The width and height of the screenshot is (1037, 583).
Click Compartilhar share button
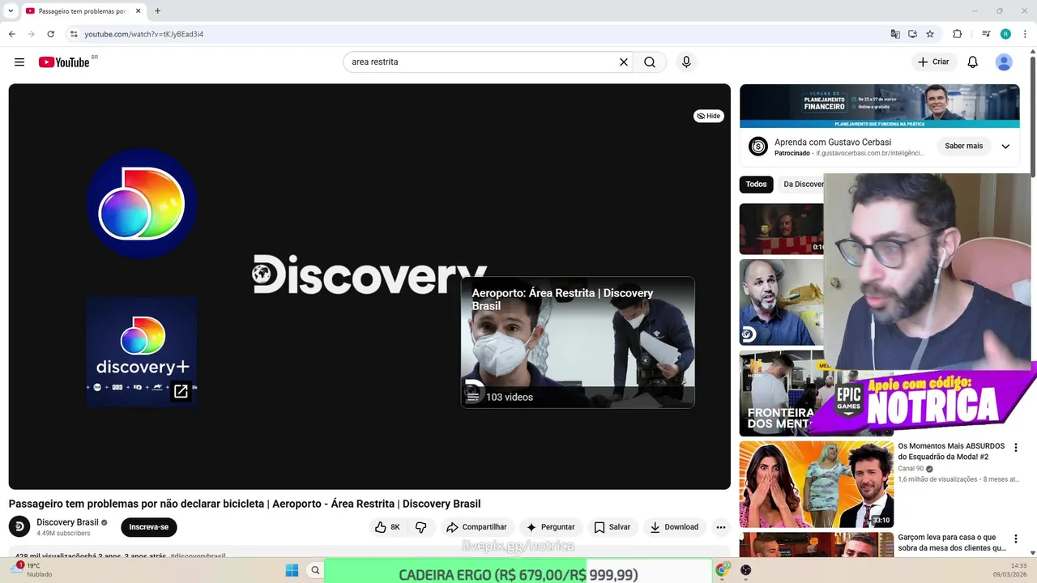point(476,527)
